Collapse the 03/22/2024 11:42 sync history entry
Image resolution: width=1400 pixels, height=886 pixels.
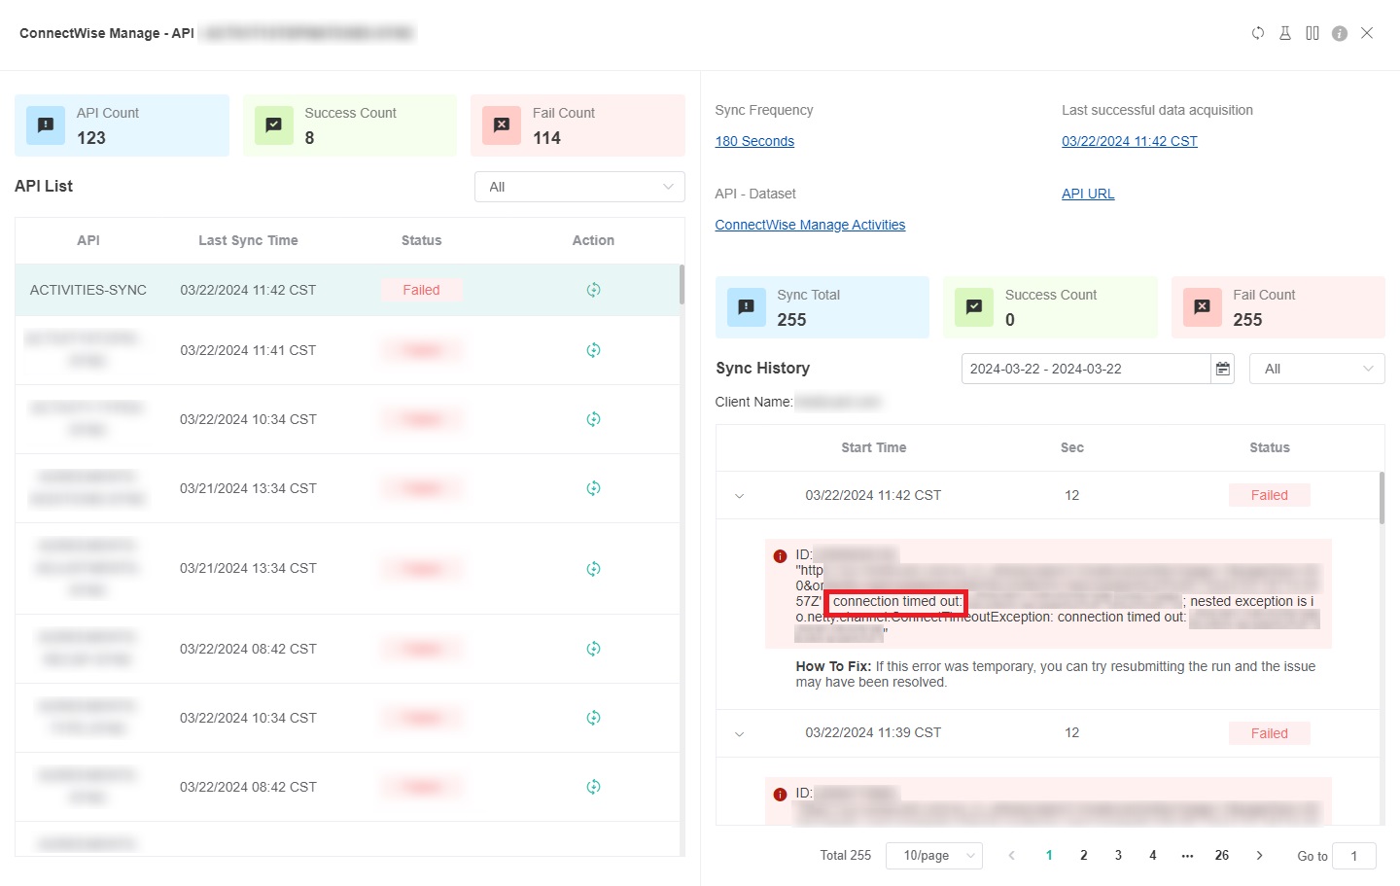coord(740,496)
